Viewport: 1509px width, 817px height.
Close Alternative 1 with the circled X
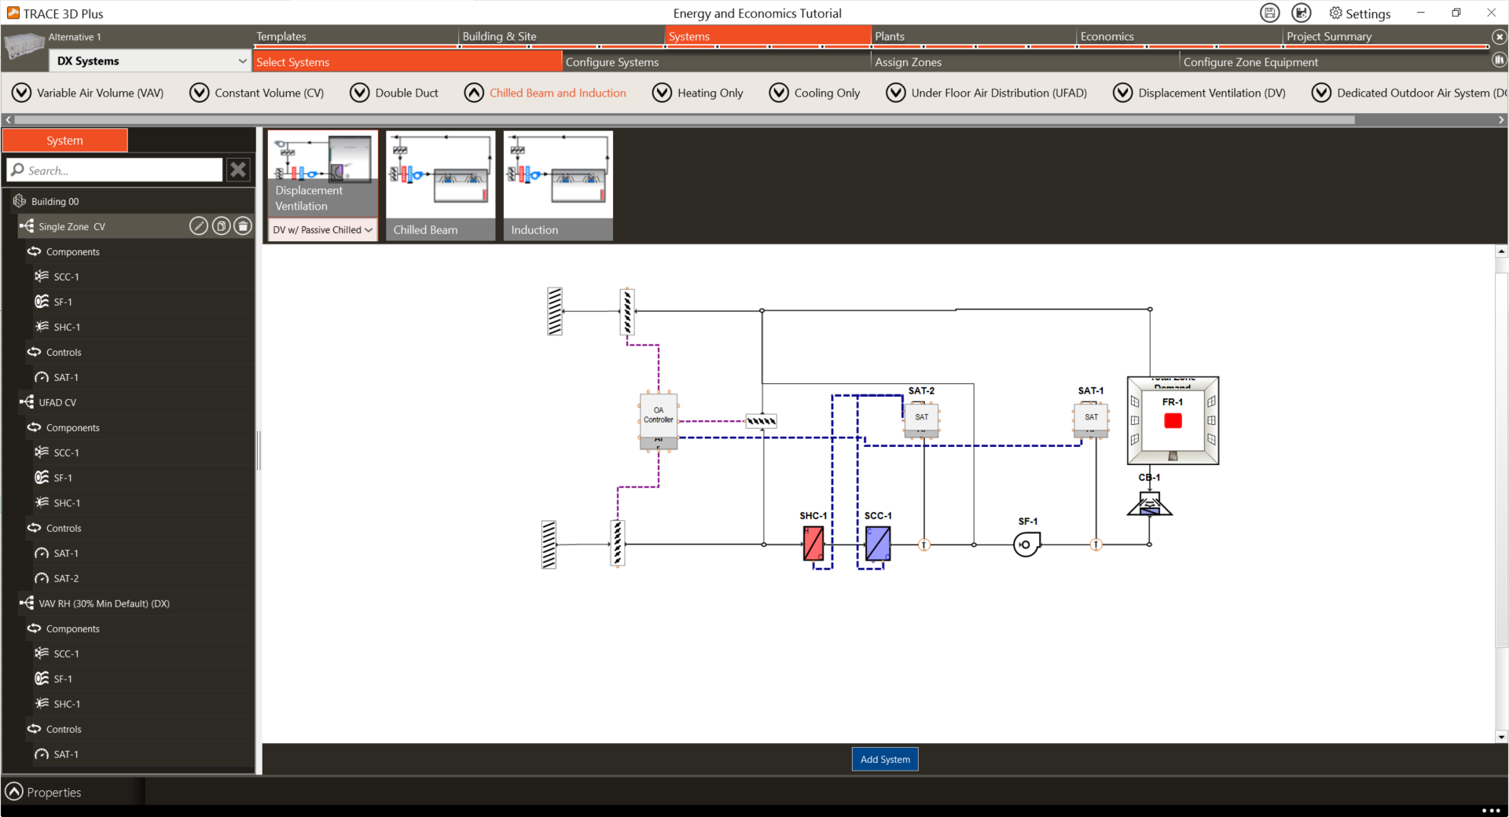(1500, 36)
